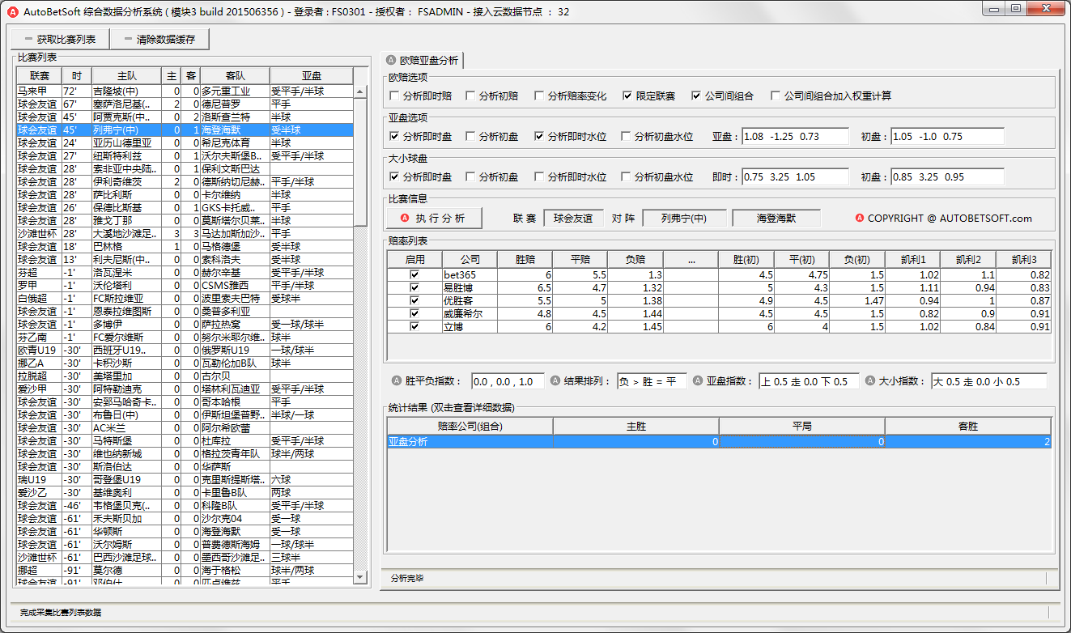Uncheck 限定联赛 checkbox
Image resolution: width=1071 pixels, height=633 pixels.
click(x=627, y=96)
